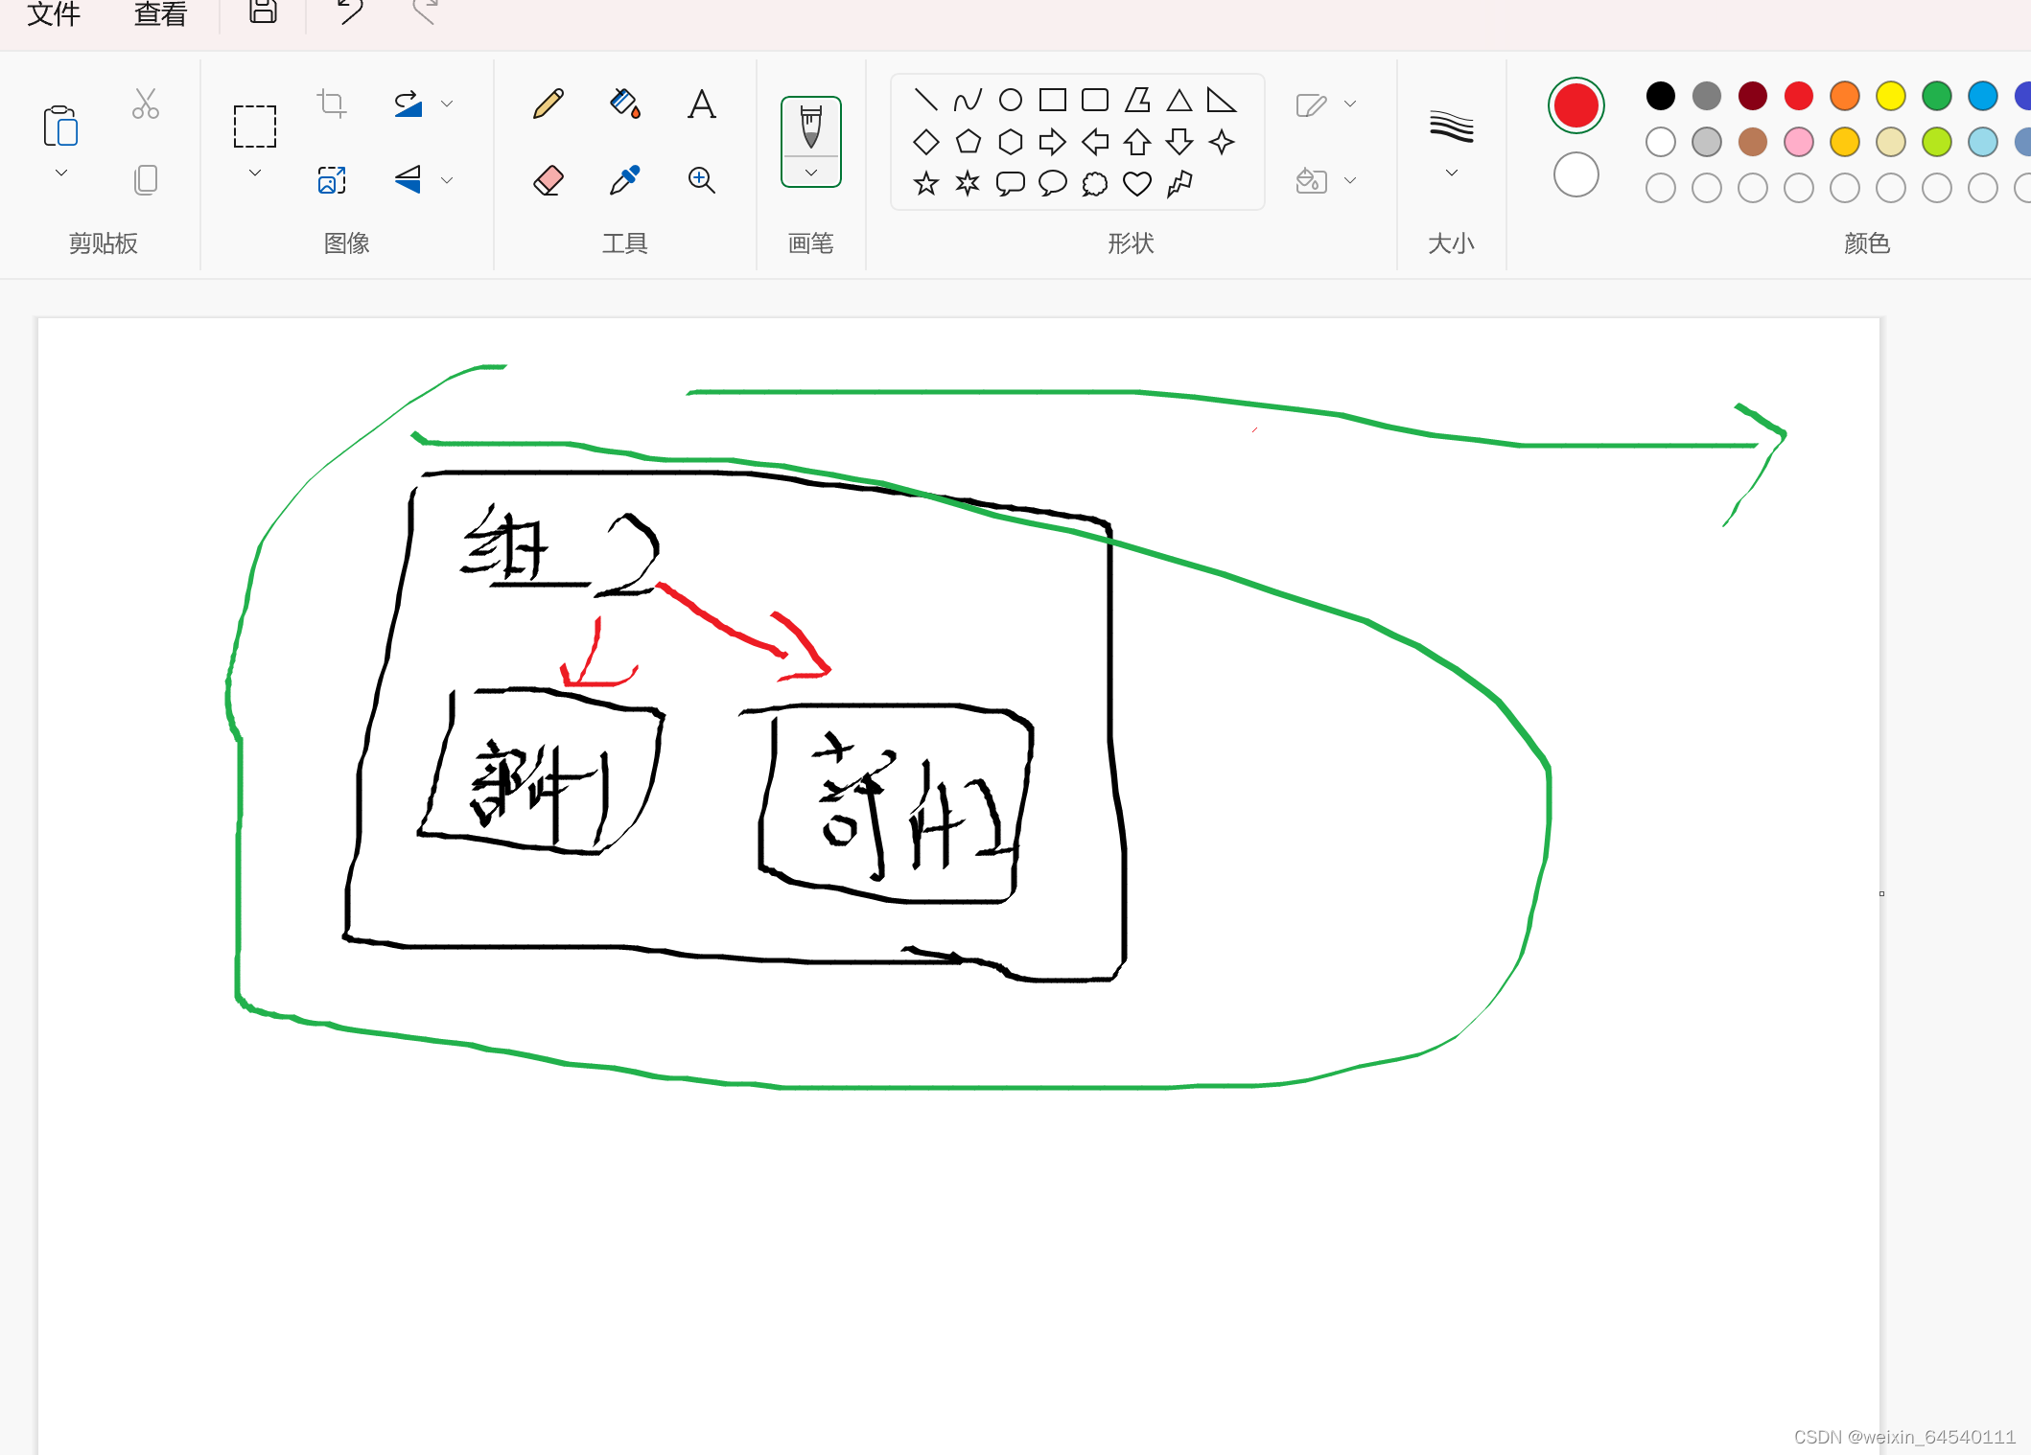Choose the five-point star shape
2031x1455 pixels.
pos(925,183)
